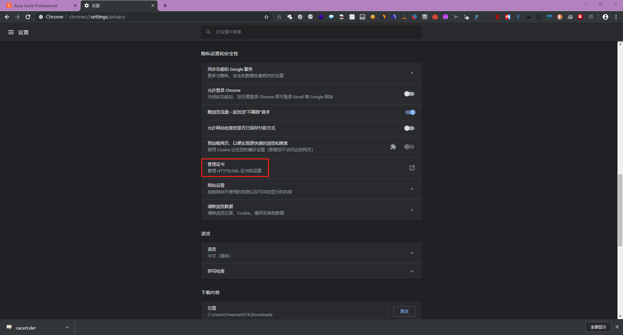Click the C:\Users\FreemanZYX\Downloads path text
This screenshot has width=623, height=335.
coord(240,315)
